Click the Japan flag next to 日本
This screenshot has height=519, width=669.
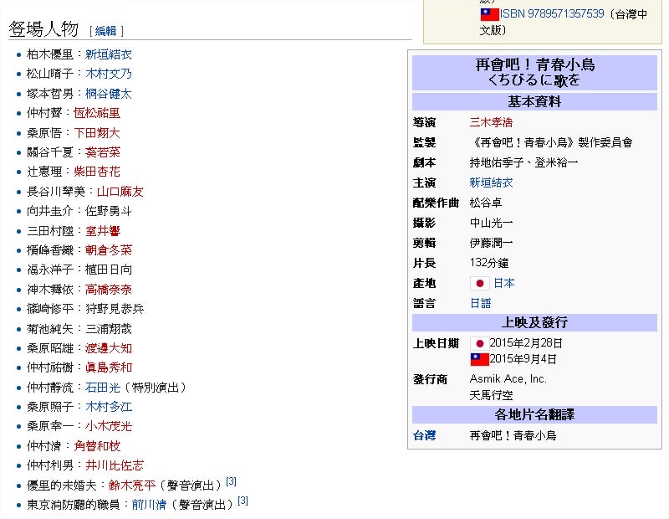[479, 283]
